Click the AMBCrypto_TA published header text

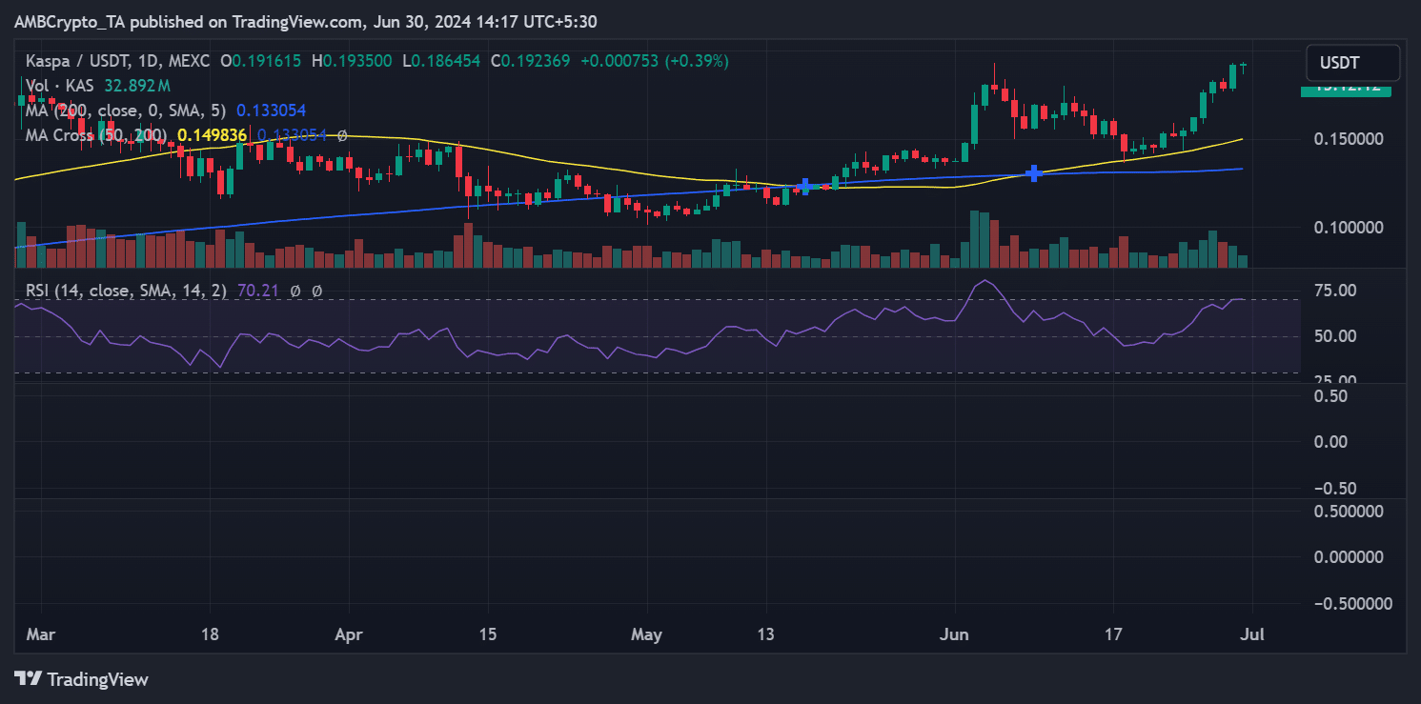point(306,21)
